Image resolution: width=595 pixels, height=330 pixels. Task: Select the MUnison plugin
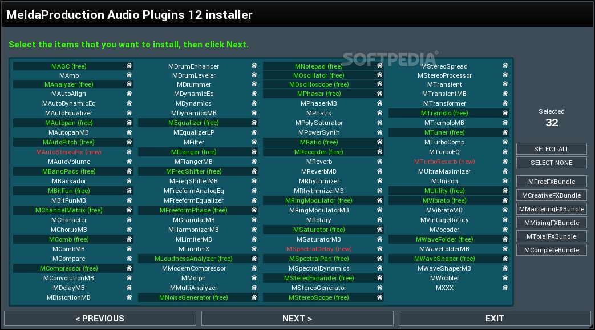[x=444, y=181]
